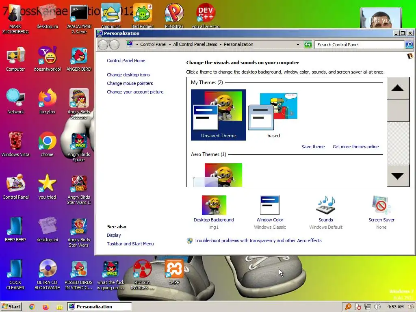This screenshot has height=312, width=416.
Task: Click the Personalization taskbar button
Action: [x=99, y=307]
